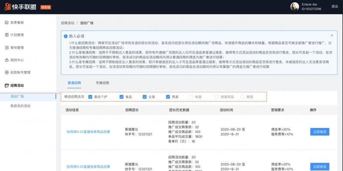The image size is (343, 171).
Task: Click 黑猫警长 in first activity row
Action: click(131, 130)
